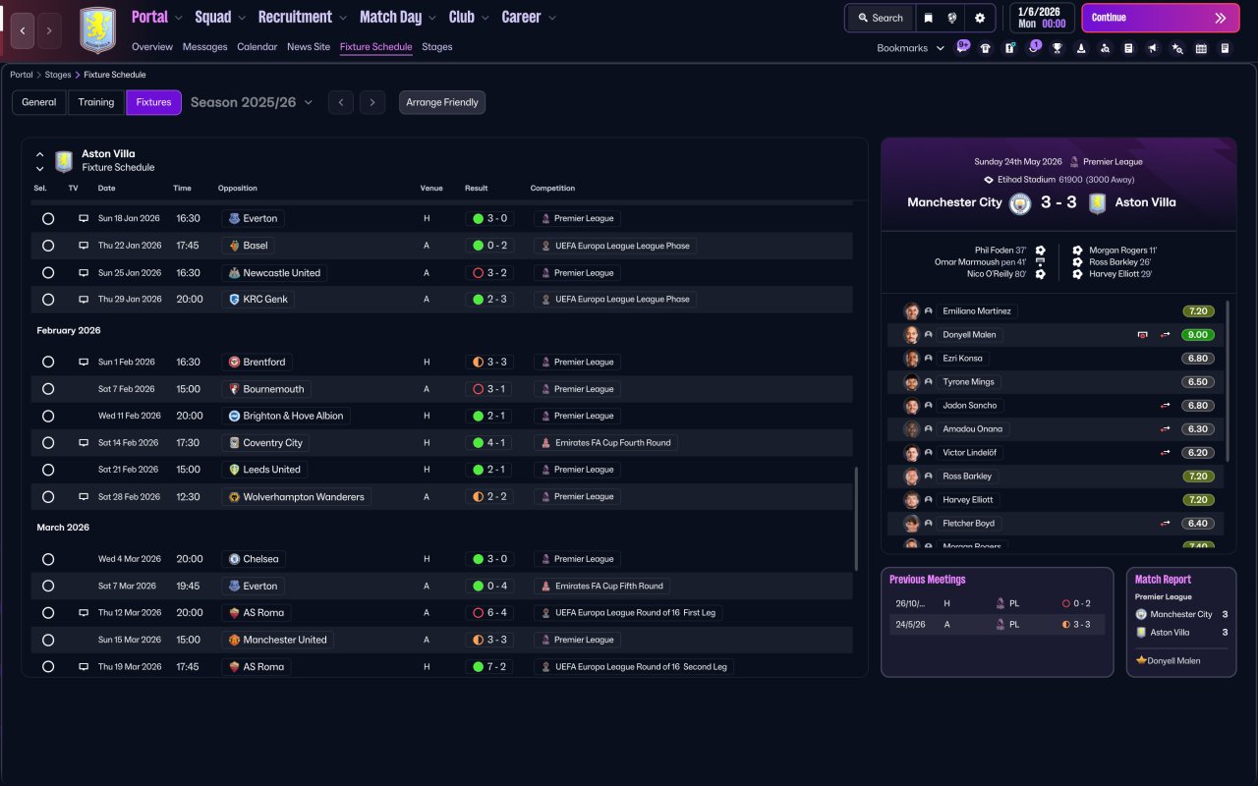This screenshot has width=1258, height=786.
Task: Collapse the Aston Villa fixture schedule chevron up
Action: tap(40, 154)
